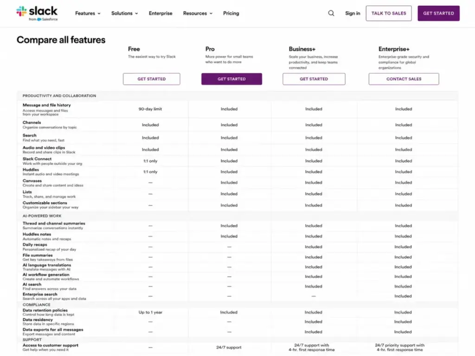Viewport: 475px width, 356px height.
Task: Click the Huddles feature label
Action: tap(31, 170)
